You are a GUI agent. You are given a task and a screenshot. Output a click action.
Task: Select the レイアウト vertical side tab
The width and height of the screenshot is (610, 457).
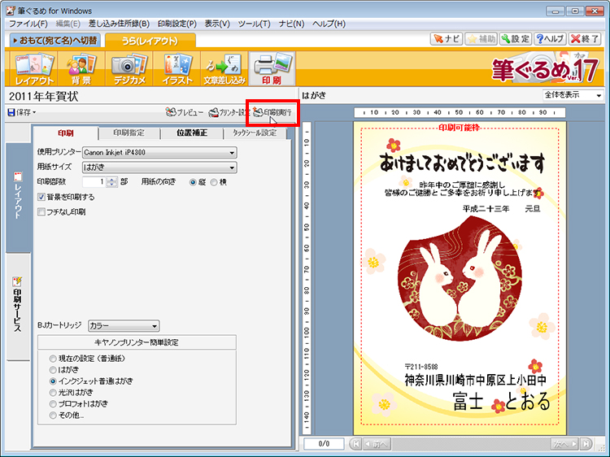click(x=18, y=197)
